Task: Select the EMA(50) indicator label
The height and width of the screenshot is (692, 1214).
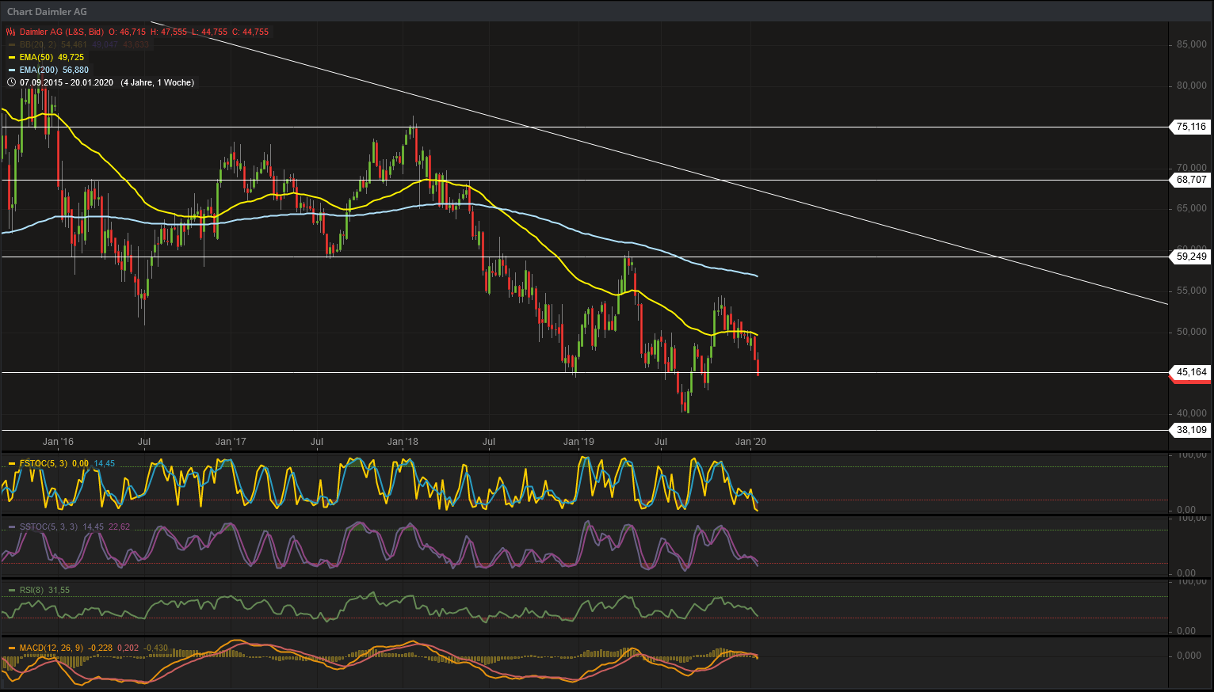Action: (36, 57)
